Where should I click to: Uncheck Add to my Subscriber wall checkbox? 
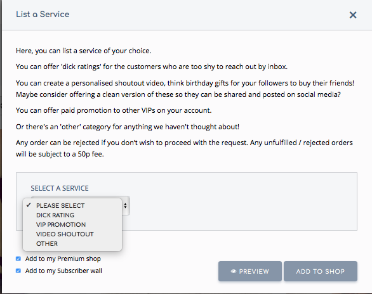point(18,271)
